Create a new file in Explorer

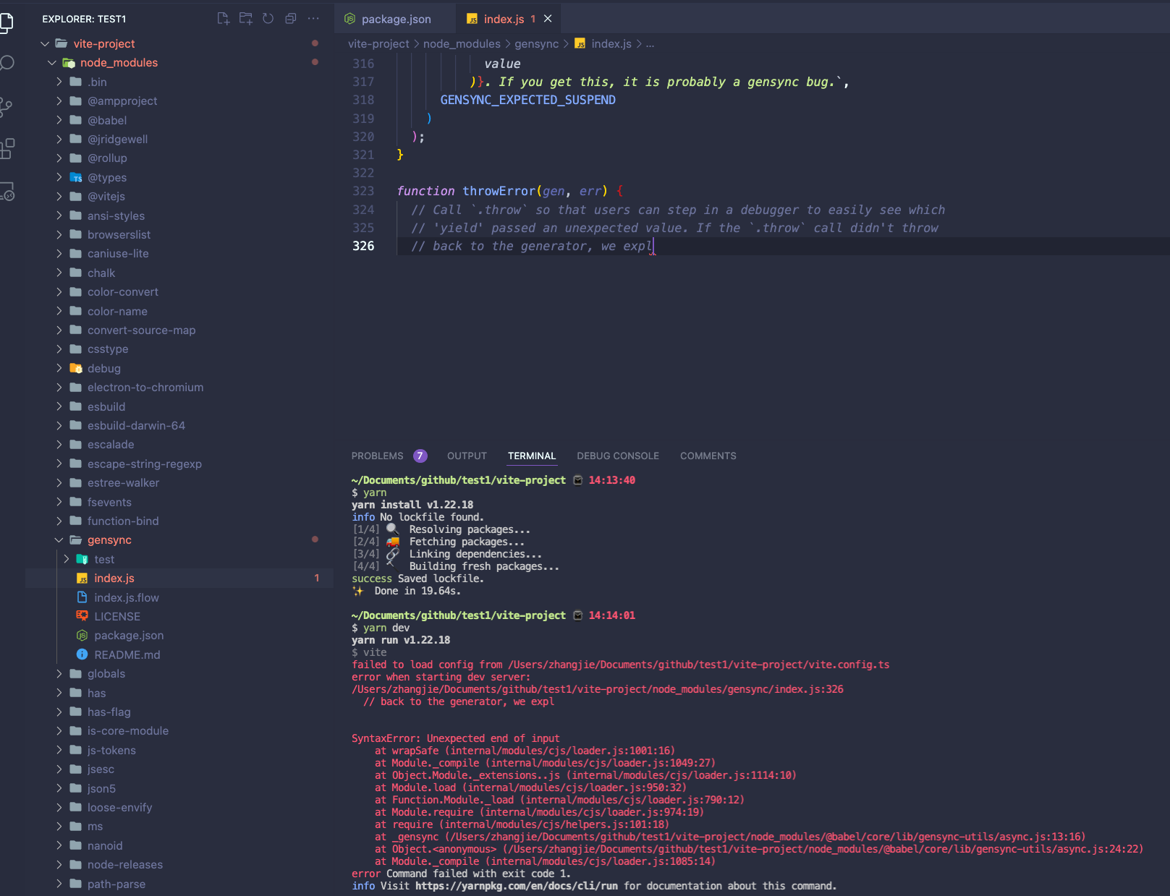pyautogui.click(x=224, y=19)
